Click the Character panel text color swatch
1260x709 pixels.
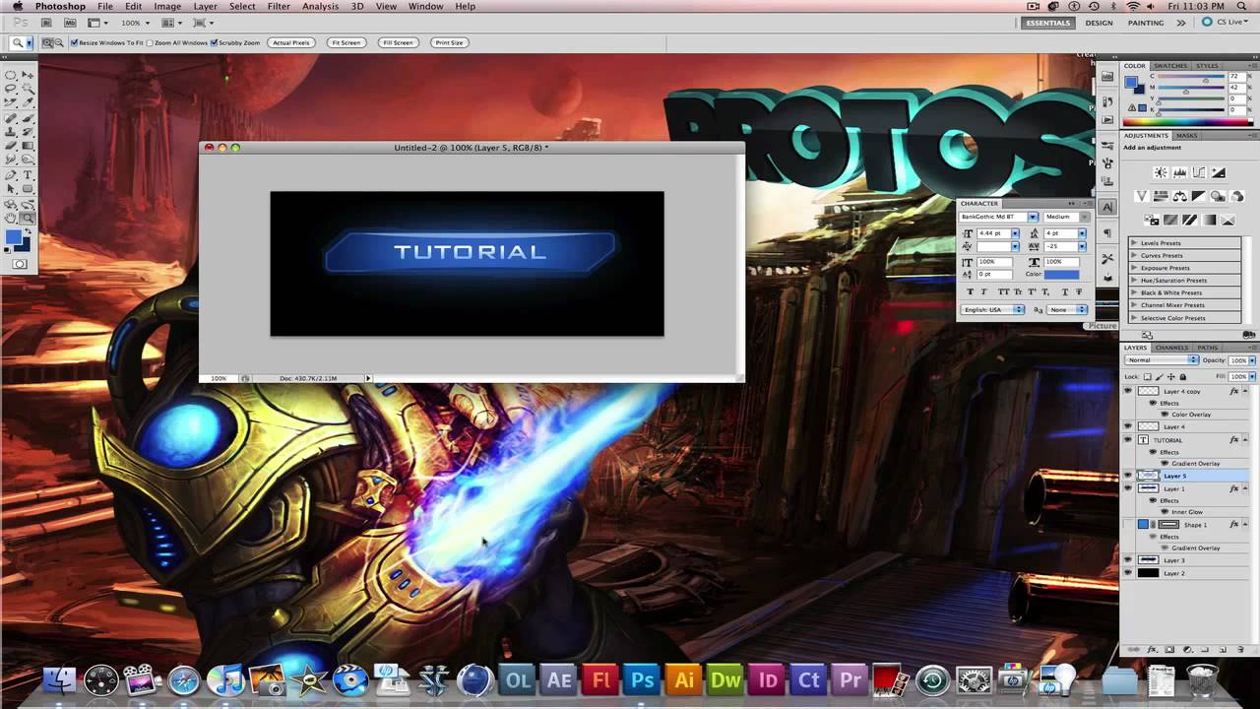coord(1061,274)
